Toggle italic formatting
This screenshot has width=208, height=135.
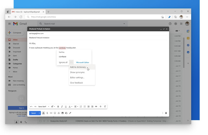tap(62, 107)
